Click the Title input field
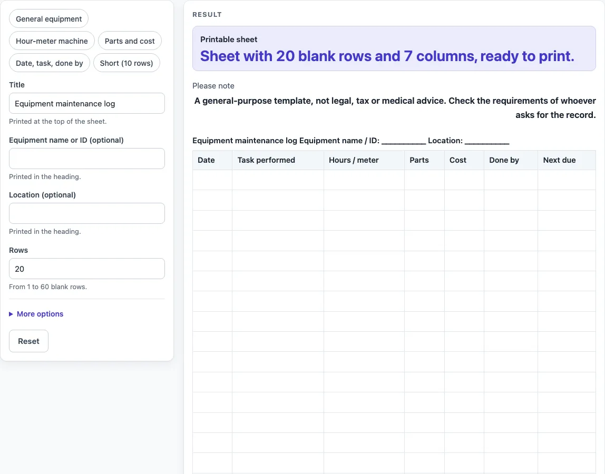Screen dimensions: 605x474 click(x=87, y=103)
